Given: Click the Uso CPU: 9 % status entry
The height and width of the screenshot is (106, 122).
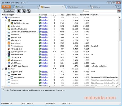Looking at the screenshot, I should 28,104.
